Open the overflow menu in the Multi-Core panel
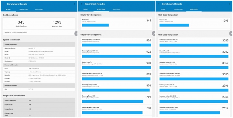This screenshot has height=118, width=233. [229, 4]
